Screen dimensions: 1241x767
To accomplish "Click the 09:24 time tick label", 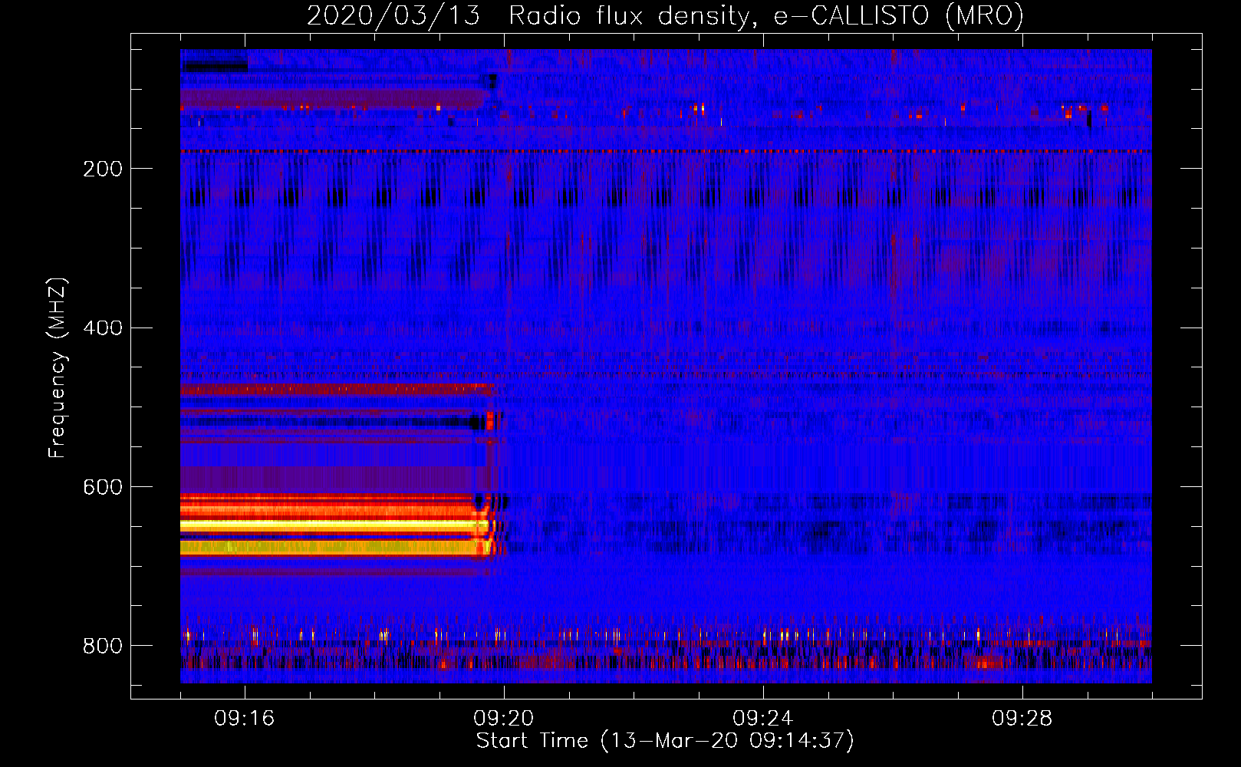I will tap(763, 719).
